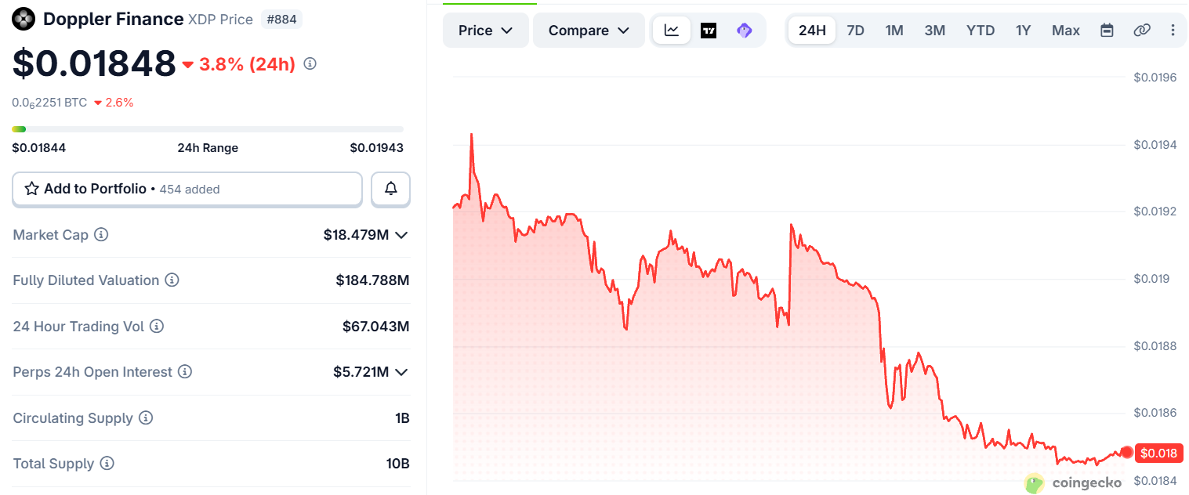This screenshot has height=495, width=1189.
Task: Copy chart link with chain icon
Action: click(x=1142, y=31)
